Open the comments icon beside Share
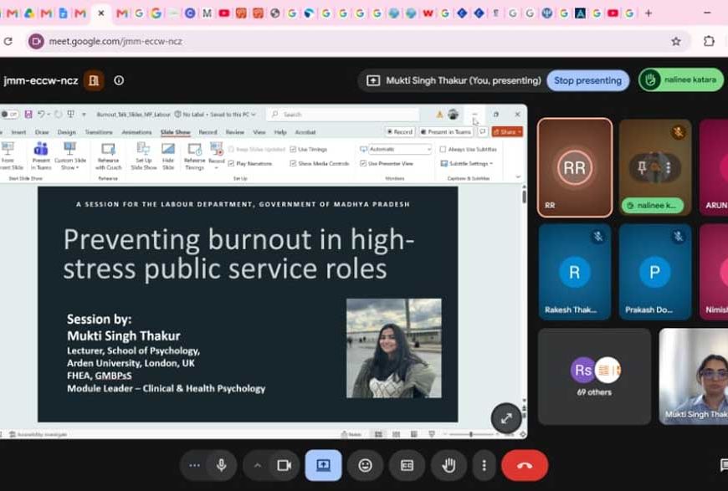This screenshot has height=491, width=728. pyautogui.click(x=482, y=132)
